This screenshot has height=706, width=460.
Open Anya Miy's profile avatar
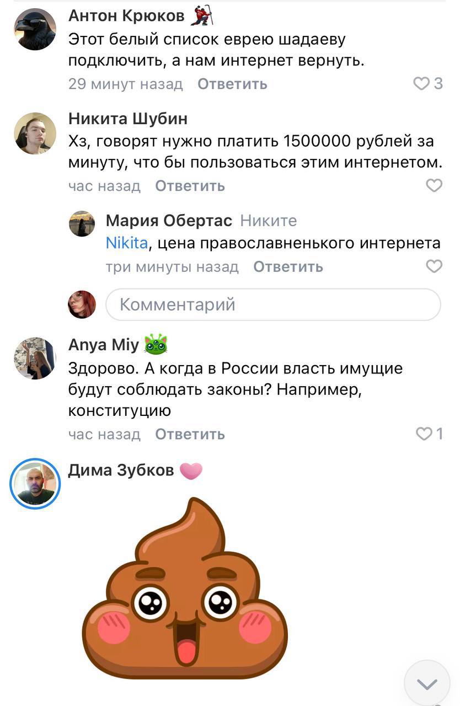35,359
